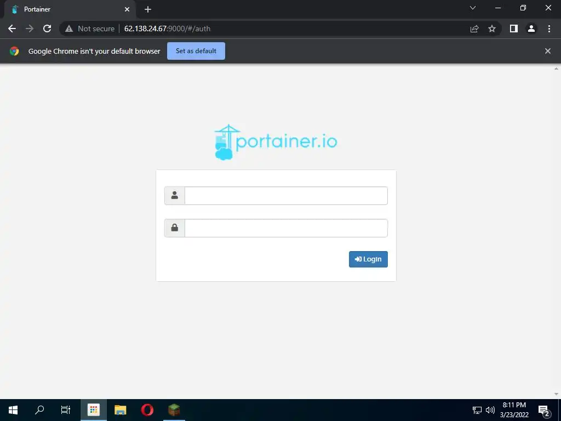Click the taskbar search magnifier icon
This screenshot has width=561, height=421.
click(39, 410)
